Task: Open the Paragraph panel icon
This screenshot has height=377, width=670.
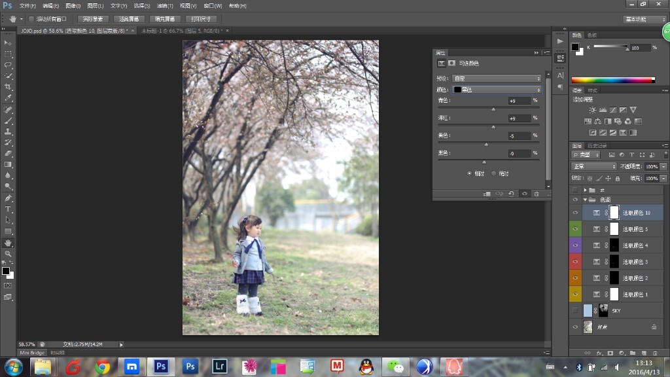Action: (560, 87)
